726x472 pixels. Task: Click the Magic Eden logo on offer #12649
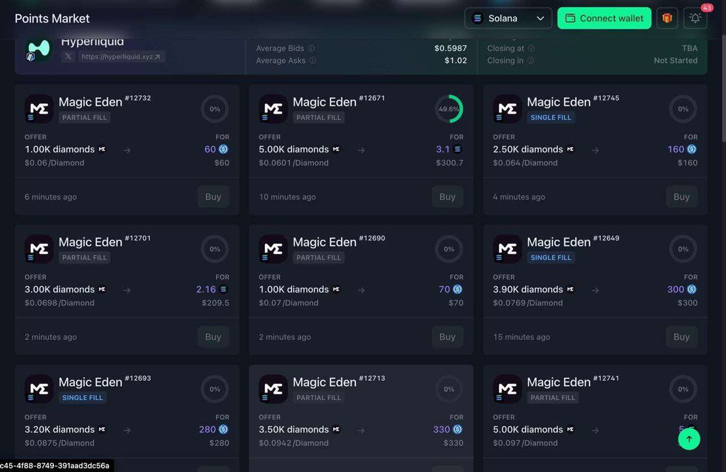coord(507,249)
